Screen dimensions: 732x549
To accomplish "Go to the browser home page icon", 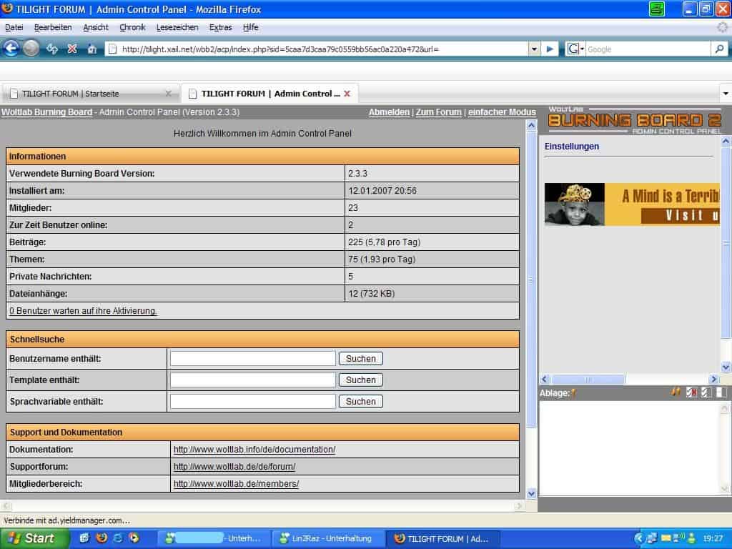I will [x=91, y=49].
